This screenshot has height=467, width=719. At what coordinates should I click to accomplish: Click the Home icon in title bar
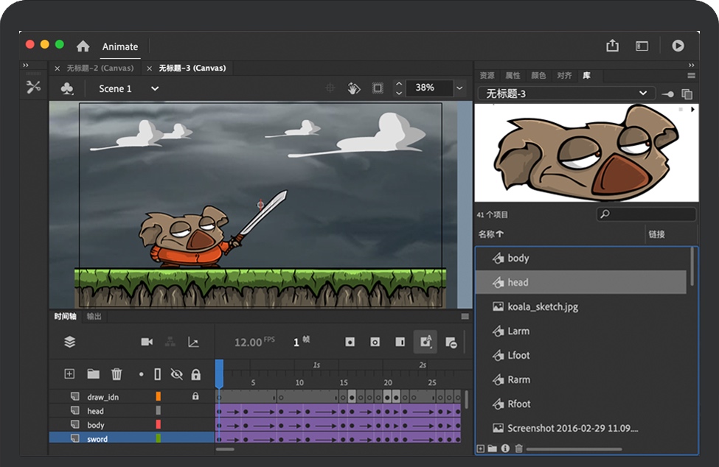(83, 46)
